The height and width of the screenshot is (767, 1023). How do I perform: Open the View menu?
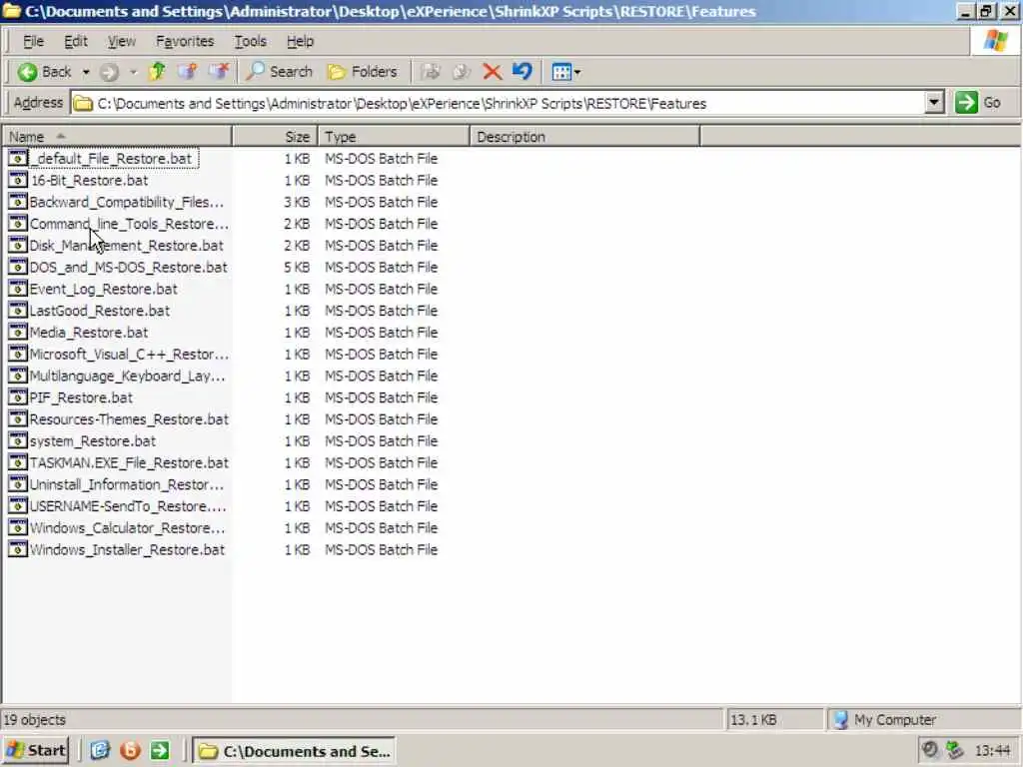point(121,41)
